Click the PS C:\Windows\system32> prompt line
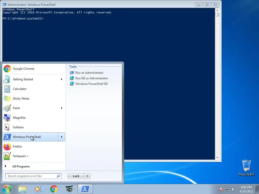259x194 pixels. [x=23, y=18]
